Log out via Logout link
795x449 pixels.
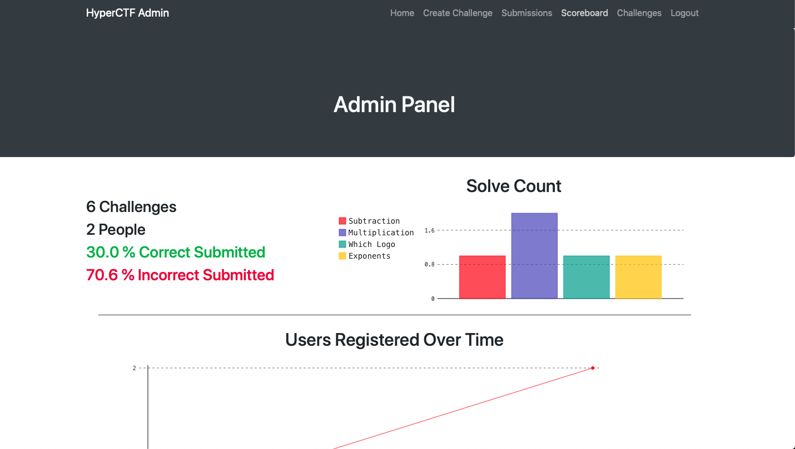(x=684, y=13)
